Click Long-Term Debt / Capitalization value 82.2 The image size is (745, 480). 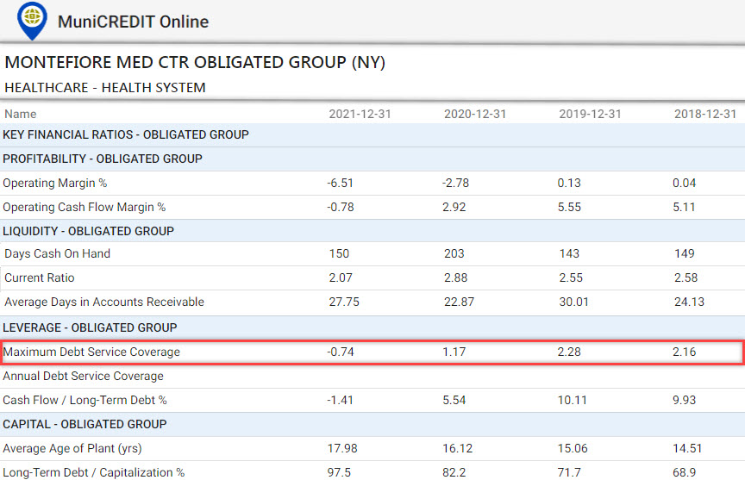click(x=454, y=473)
